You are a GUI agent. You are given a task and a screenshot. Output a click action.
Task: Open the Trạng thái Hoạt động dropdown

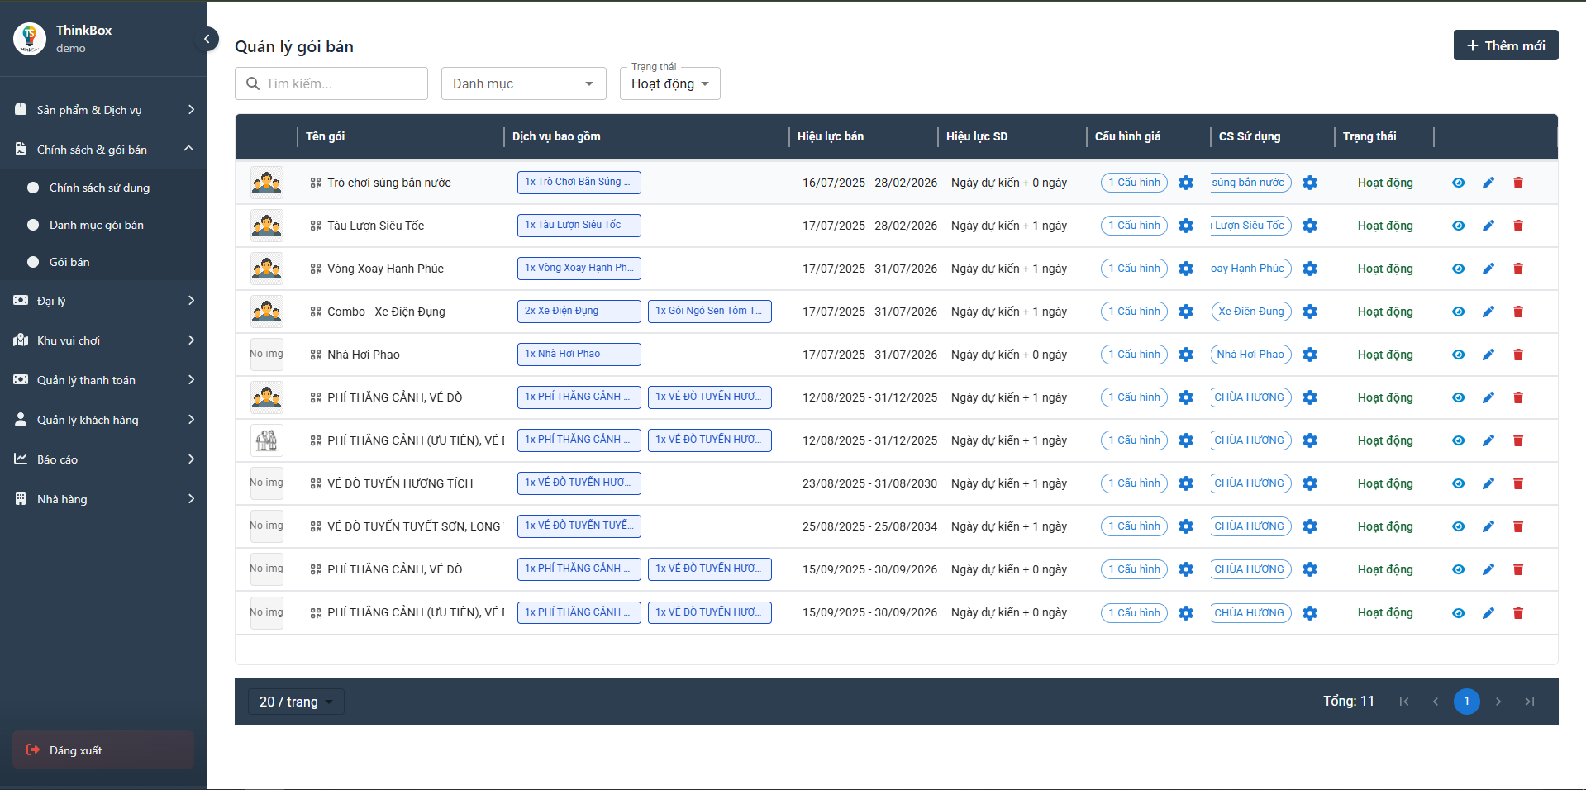669,83
